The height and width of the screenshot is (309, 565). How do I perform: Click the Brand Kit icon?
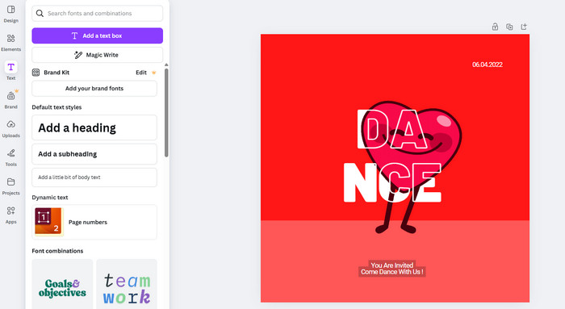pyautogui.click(x=36, y=73)
